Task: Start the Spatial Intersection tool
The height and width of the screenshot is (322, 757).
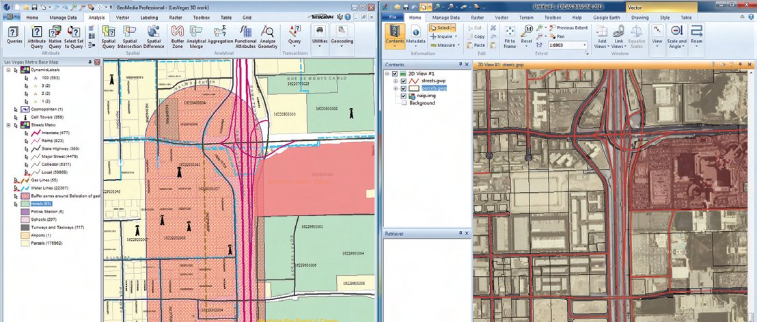Action: (129, 38)
